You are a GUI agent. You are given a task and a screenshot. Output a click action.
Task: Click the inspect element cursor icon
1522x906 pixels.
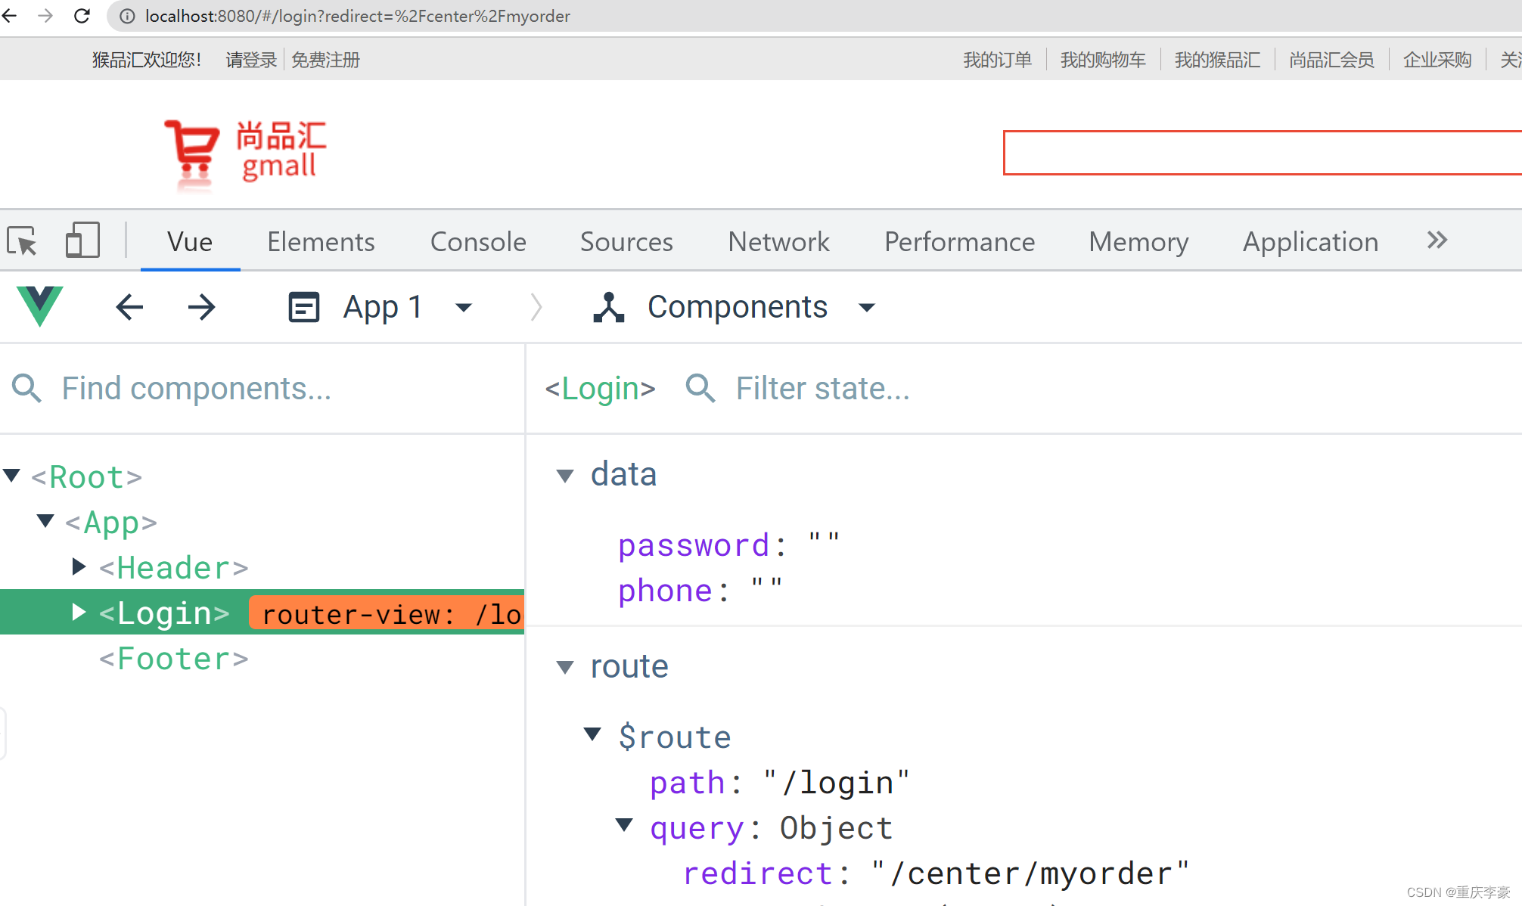[x=22, y=242]
